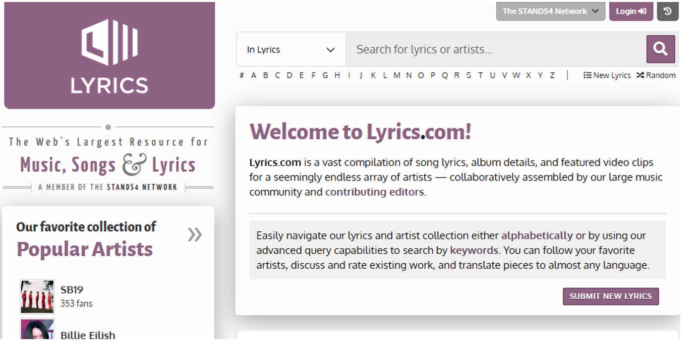Screen dimensions: 699x348
Task: Browse lyrics under letter I
Action: 349,75
